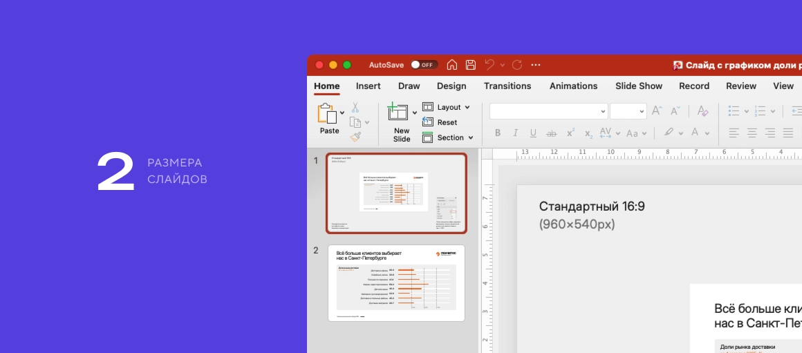Switch to the Home tab
Viewport: 802px width, 353px height.
(x=327, y=86)
